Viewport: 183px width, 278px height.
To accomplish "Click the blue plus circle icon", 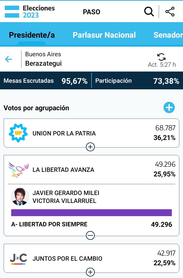I will click(x=169, y=108).
